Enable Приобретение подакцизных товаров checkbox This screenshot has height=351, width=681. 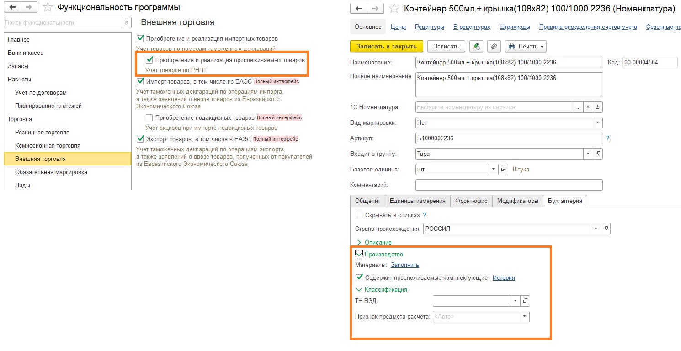(149, 118)
